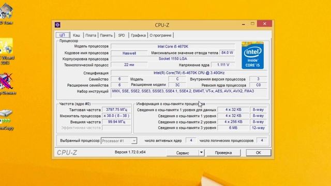Image resolution: width=331 pixels, height=186 pixels.
Task: Click the CPU-Z logo text at bottom
Action: pyautogui.click(x=67, y=152)
